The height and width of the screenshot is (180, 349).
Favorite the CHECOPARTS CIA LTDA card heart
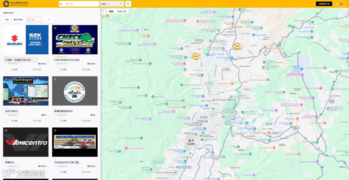coord(55,28)
